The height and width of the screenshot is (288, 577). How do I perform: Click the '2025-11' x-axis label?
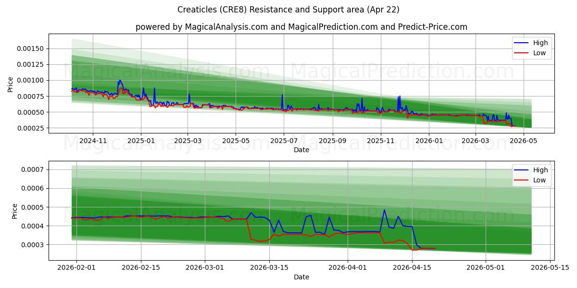click(380, 141)
